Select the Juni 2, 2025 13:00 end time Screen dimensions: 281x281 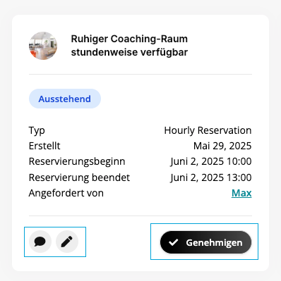pyautogui.click(x=211, y=177)
